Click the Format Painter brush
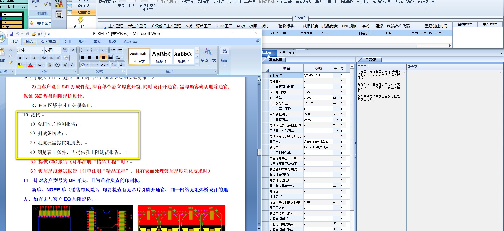The image size is (504, 231). (x=11, y=62)
